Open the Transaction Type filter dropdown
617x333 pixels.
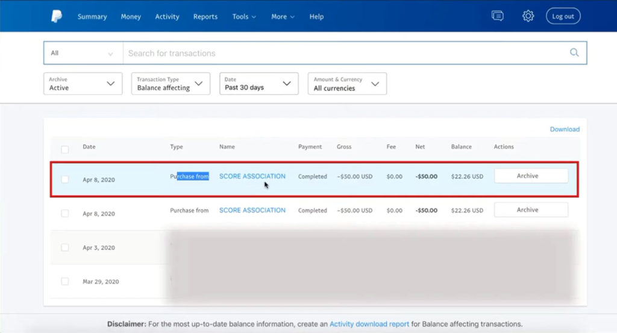171,83
